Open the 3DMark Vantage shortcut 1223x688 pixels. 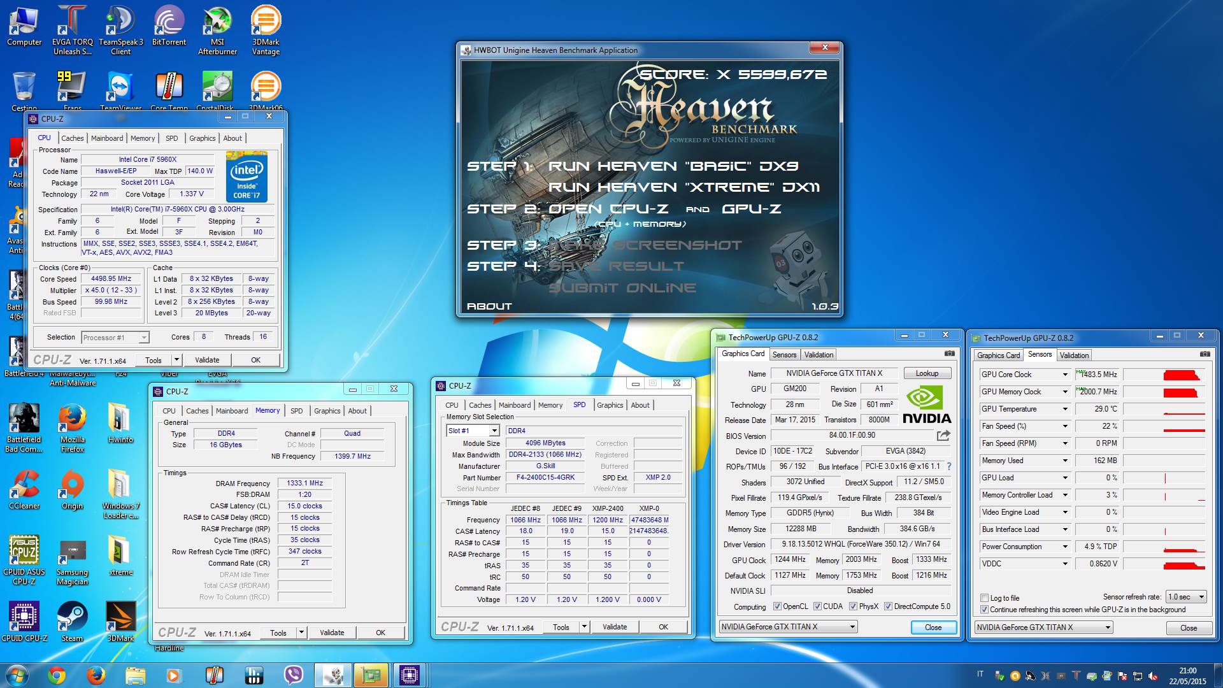point(266,31)
